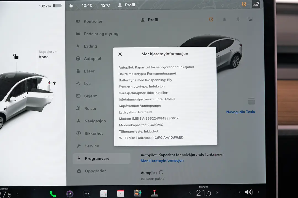The width and height of the screenshot is (298, 198).
Task: Open the Service menu
Action: pyautogui.click(x=88, y=146)
